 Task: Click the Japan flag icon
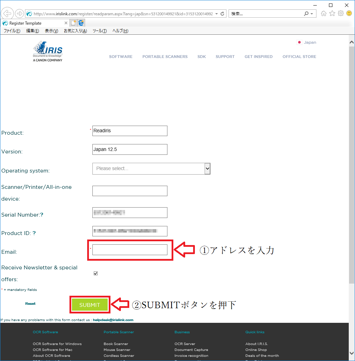299,42
